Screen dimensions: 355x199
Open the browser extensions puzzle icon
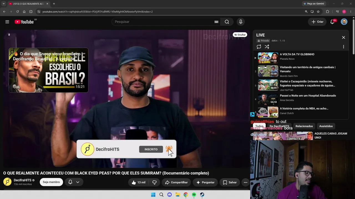[328, 12]
